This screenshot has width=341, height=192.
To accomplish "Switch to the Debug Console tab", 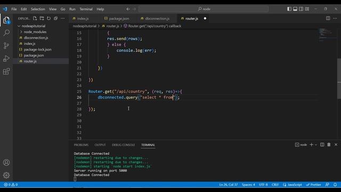I will 123,145.
